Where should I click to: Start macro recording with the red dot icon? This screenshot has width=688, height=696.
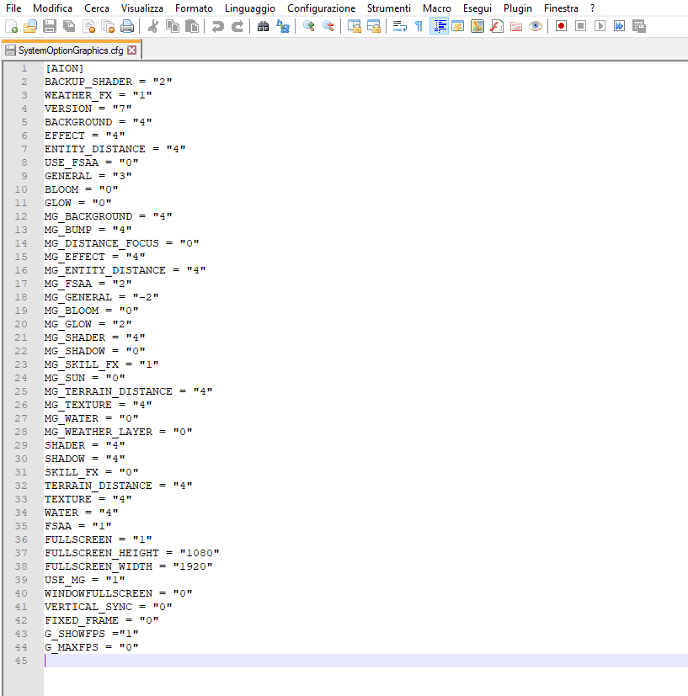point(561,26)
